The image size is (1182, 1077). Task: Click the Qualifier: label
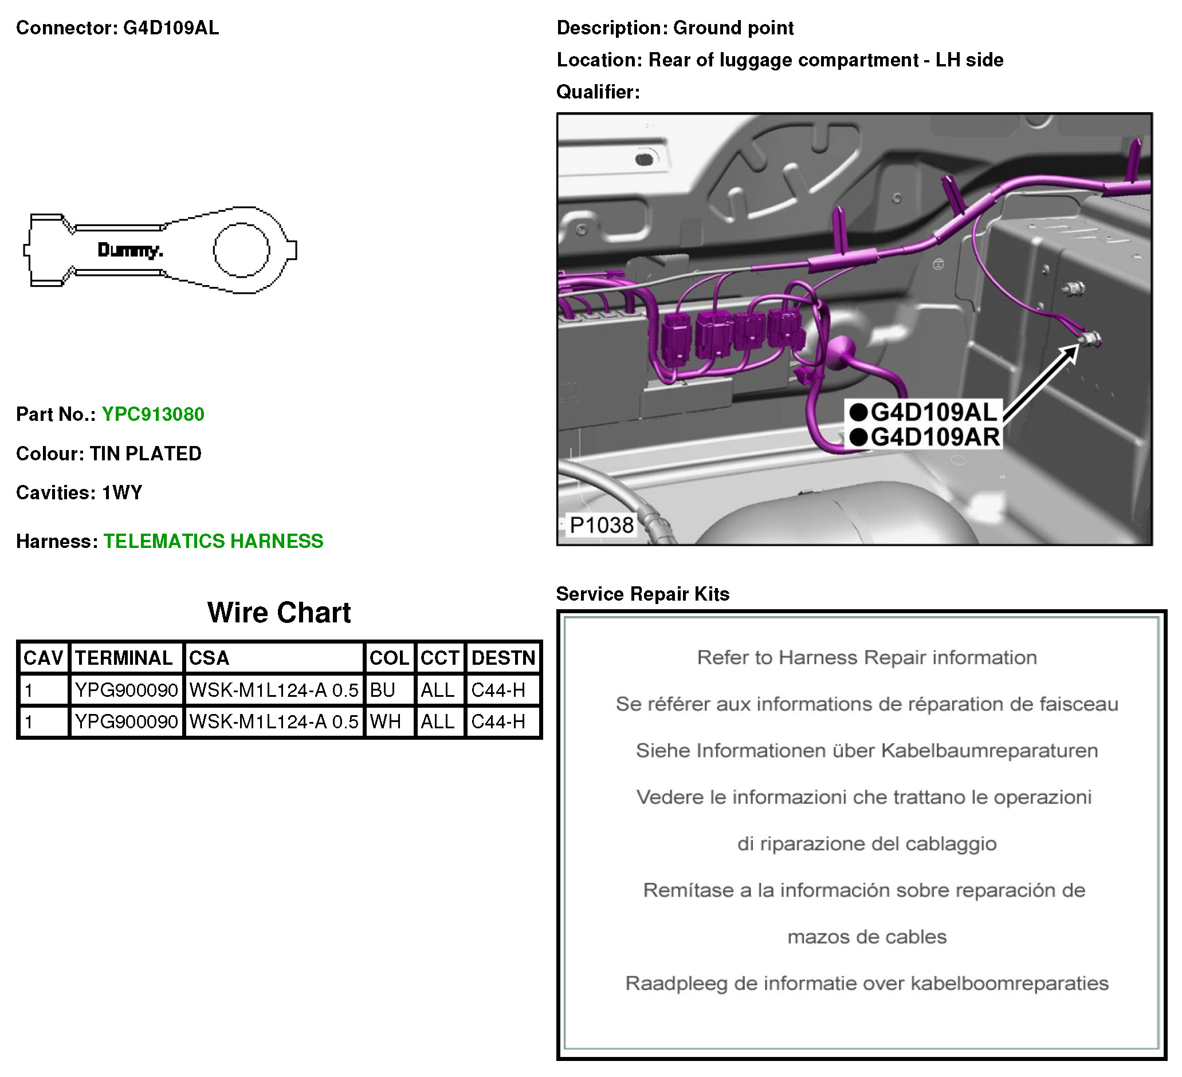(x=598, y=92)
